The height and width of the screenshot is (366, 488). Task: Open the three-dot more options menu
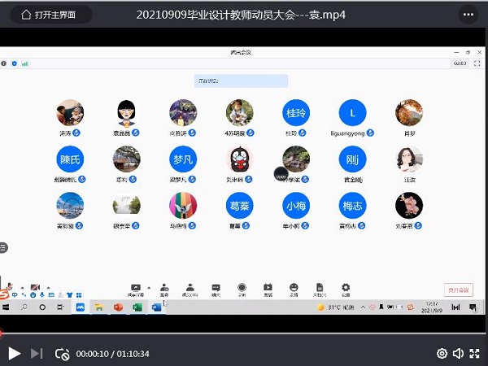point(468,15)
